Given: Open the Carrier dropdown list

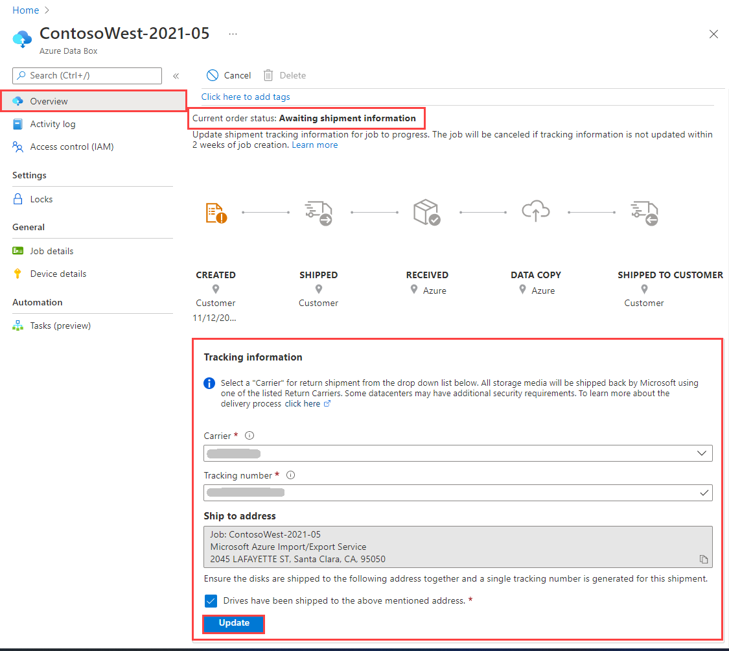Looking at the screenshot, I should point(458,453).
